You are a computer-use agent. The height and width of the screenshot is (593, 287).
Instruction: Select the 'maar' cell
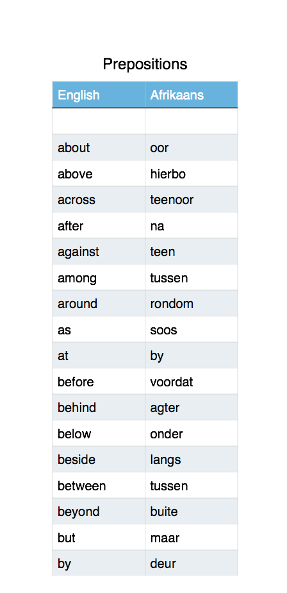[x=192, y=537]
